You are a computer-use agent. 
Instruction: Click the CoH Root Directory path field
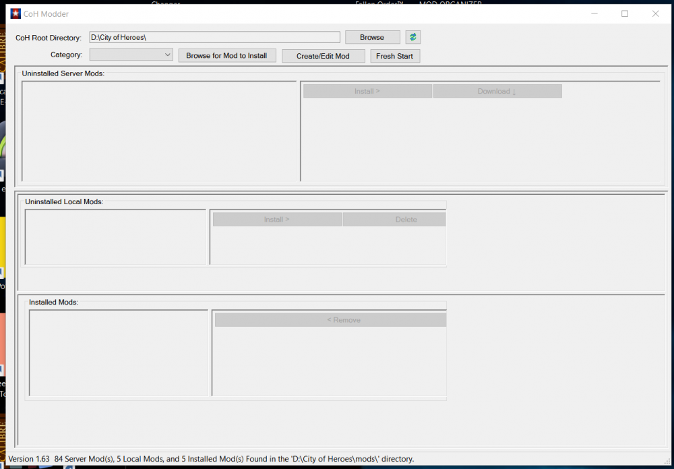pos(214,37)
